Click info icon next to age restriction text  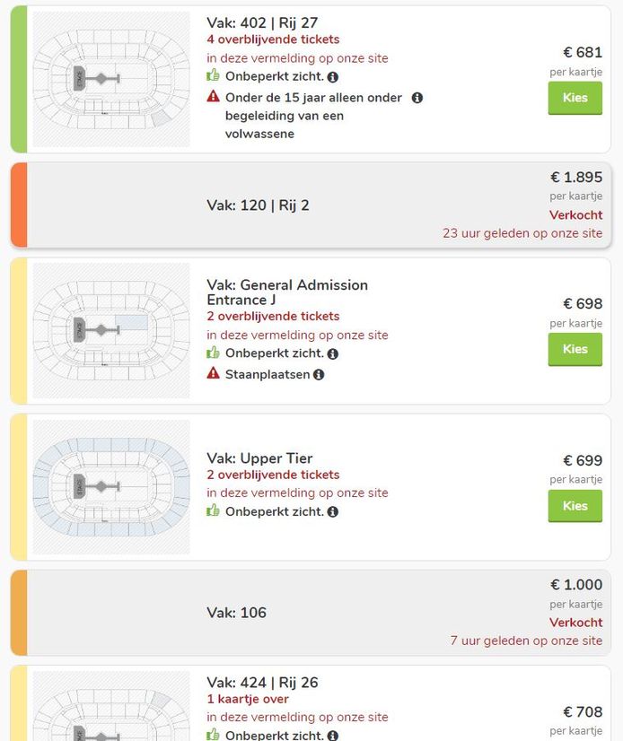[x=417, y=97]
